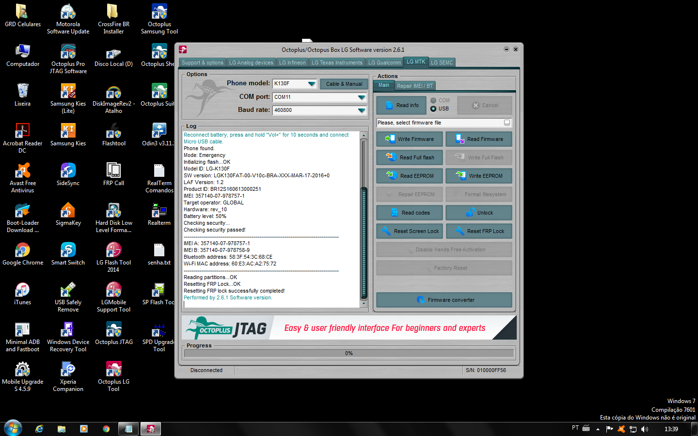Screen dimensions: 698x436
Task: Expand the COM port dropdown
Action: tap(361, 97)
